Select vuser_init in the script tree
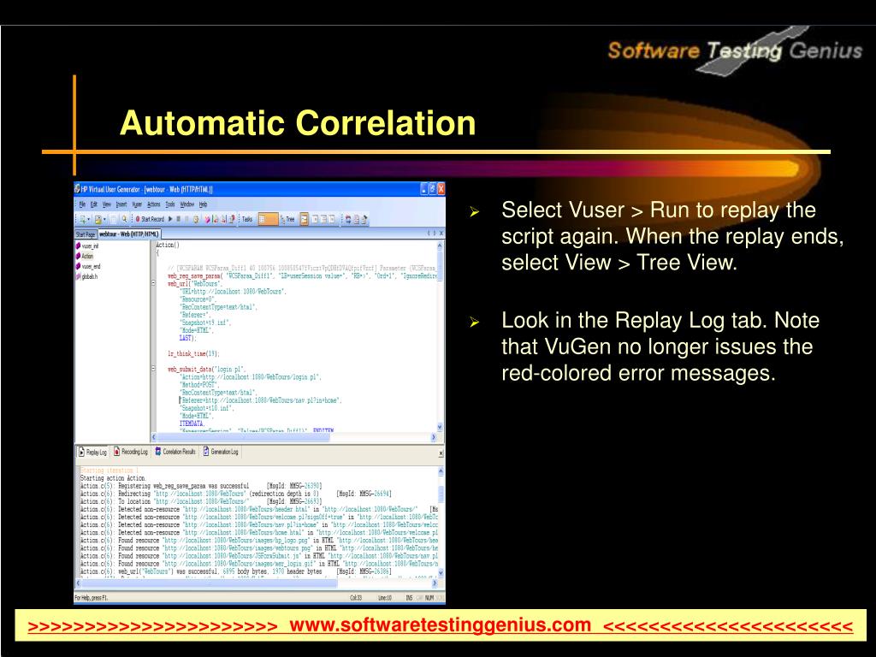 87,246
